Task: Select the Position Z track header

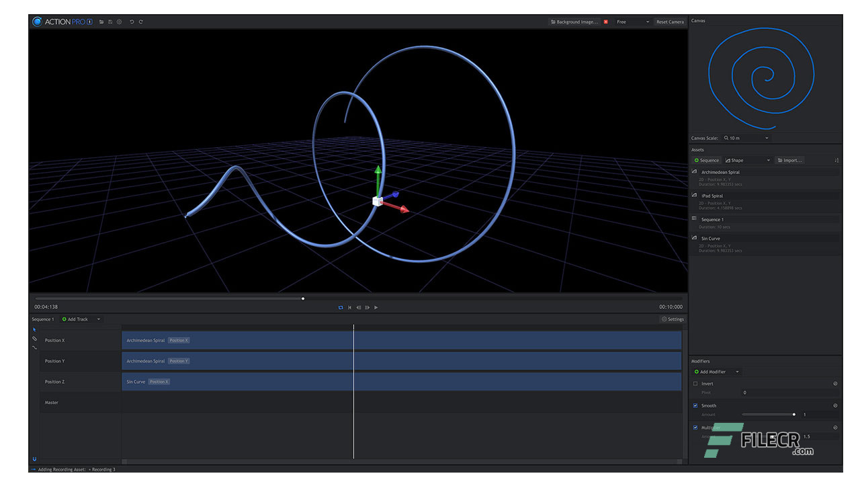Action: click(80, 382)
